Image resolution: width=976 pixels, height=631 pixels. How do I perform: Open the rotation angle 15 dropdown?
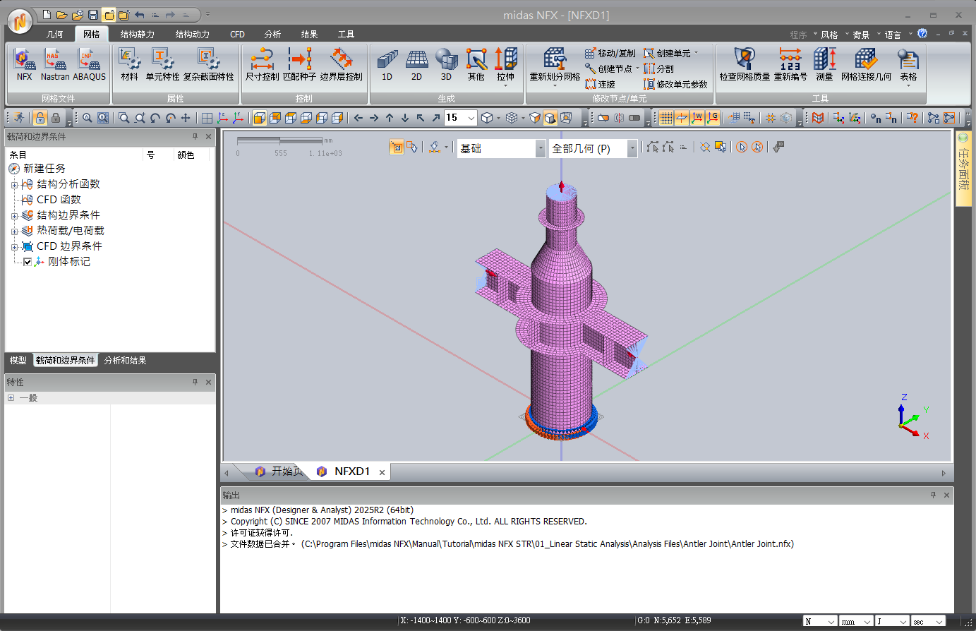point(471,118)
